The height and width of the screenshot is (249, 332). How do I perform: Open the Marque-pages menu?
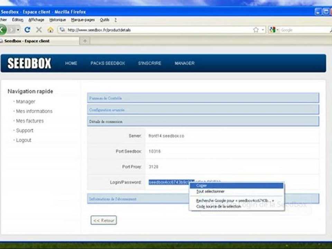tap(83, 20)
